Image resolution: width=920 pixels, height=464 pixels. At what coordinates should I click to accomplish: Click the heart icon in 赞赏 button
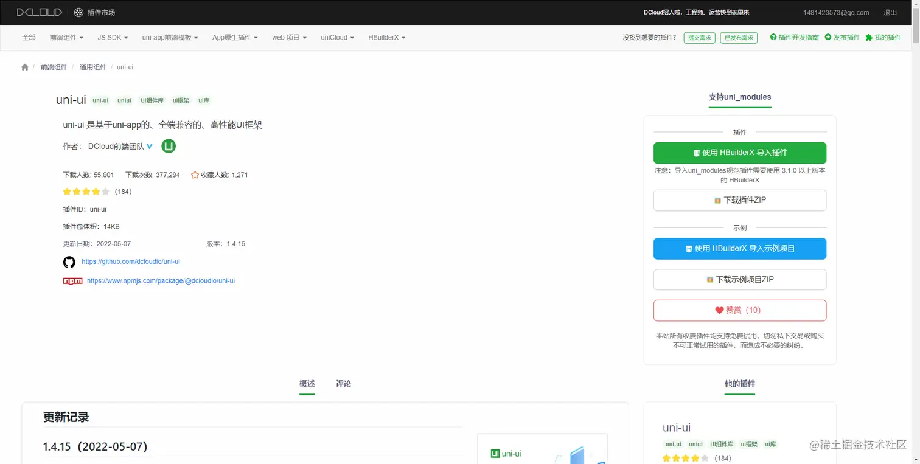[719, 310]
